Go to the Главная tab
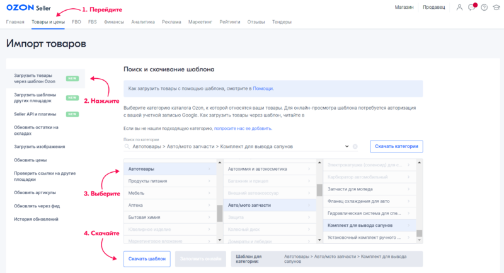504x273 pixels. (15, 22)
